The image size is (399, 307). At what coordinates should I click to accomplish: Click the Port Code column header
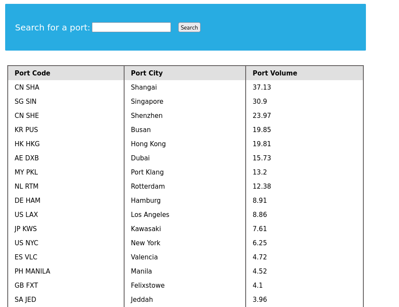click(32, 73)
